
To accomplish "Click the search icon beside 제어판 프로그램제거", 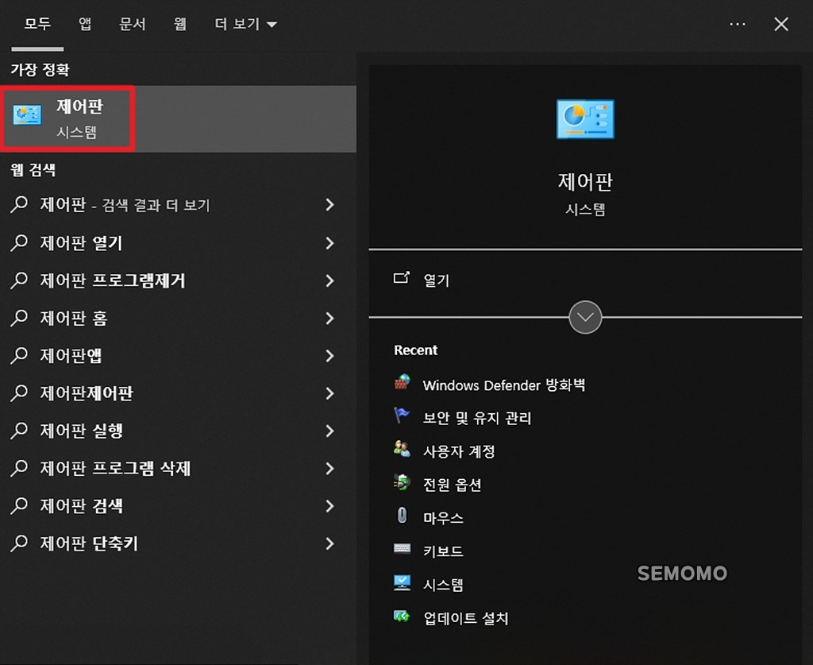I will (19, 280).
